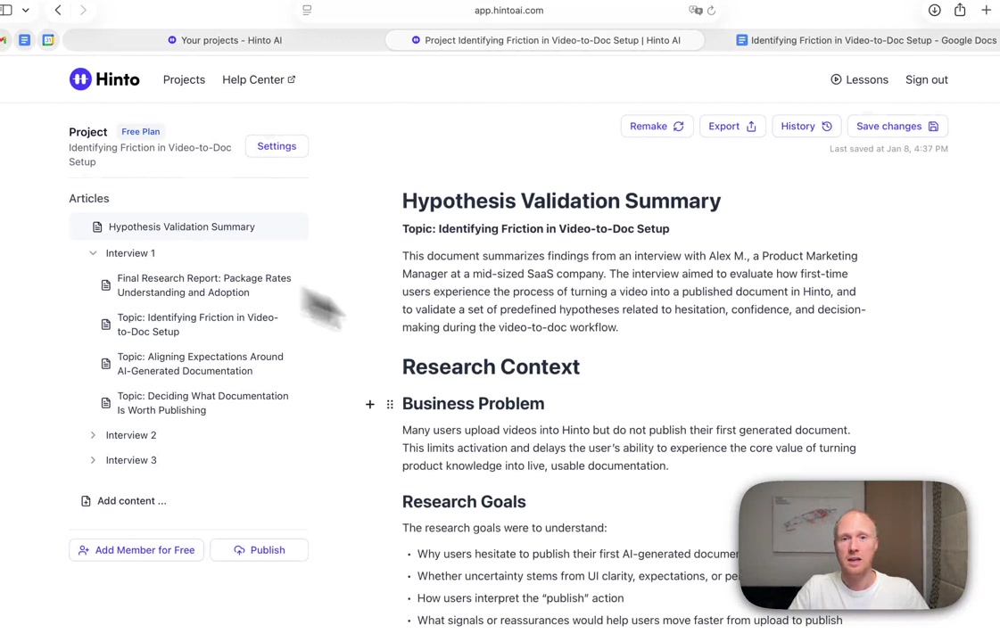
Task: Collapse the Interview 1 tree section
Action: (x=93, y=253)
